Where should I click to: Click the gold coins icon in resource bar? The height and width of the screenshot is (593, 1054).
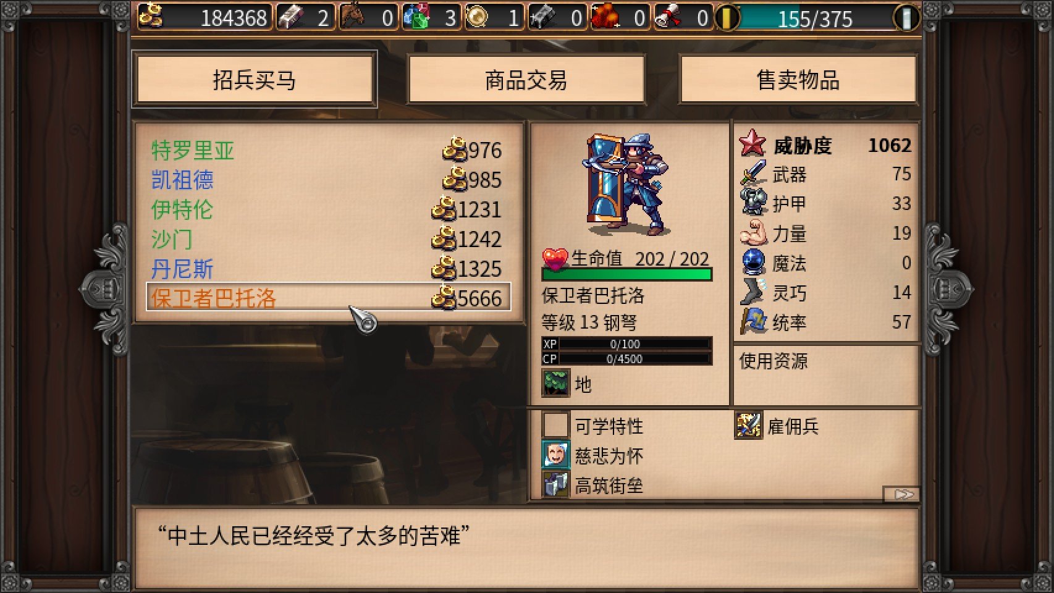coord(150,17)
